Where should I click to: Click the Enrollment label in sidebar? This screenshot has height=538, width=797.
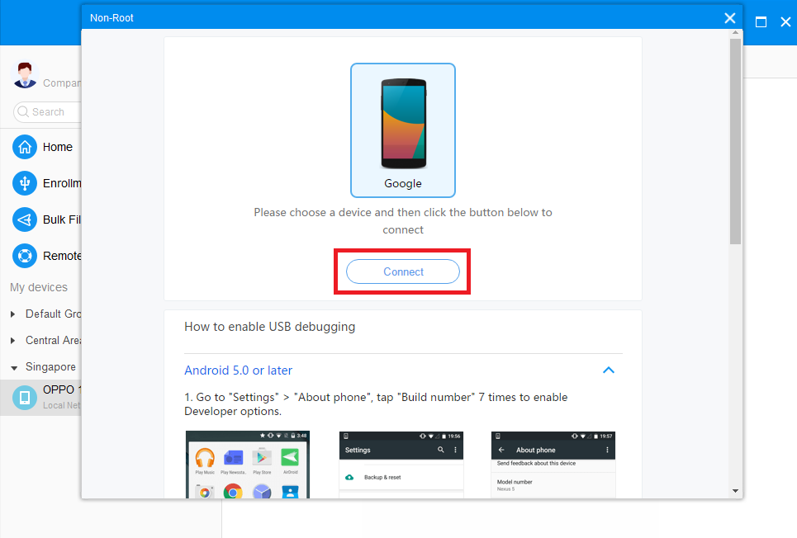pos(62,183)
